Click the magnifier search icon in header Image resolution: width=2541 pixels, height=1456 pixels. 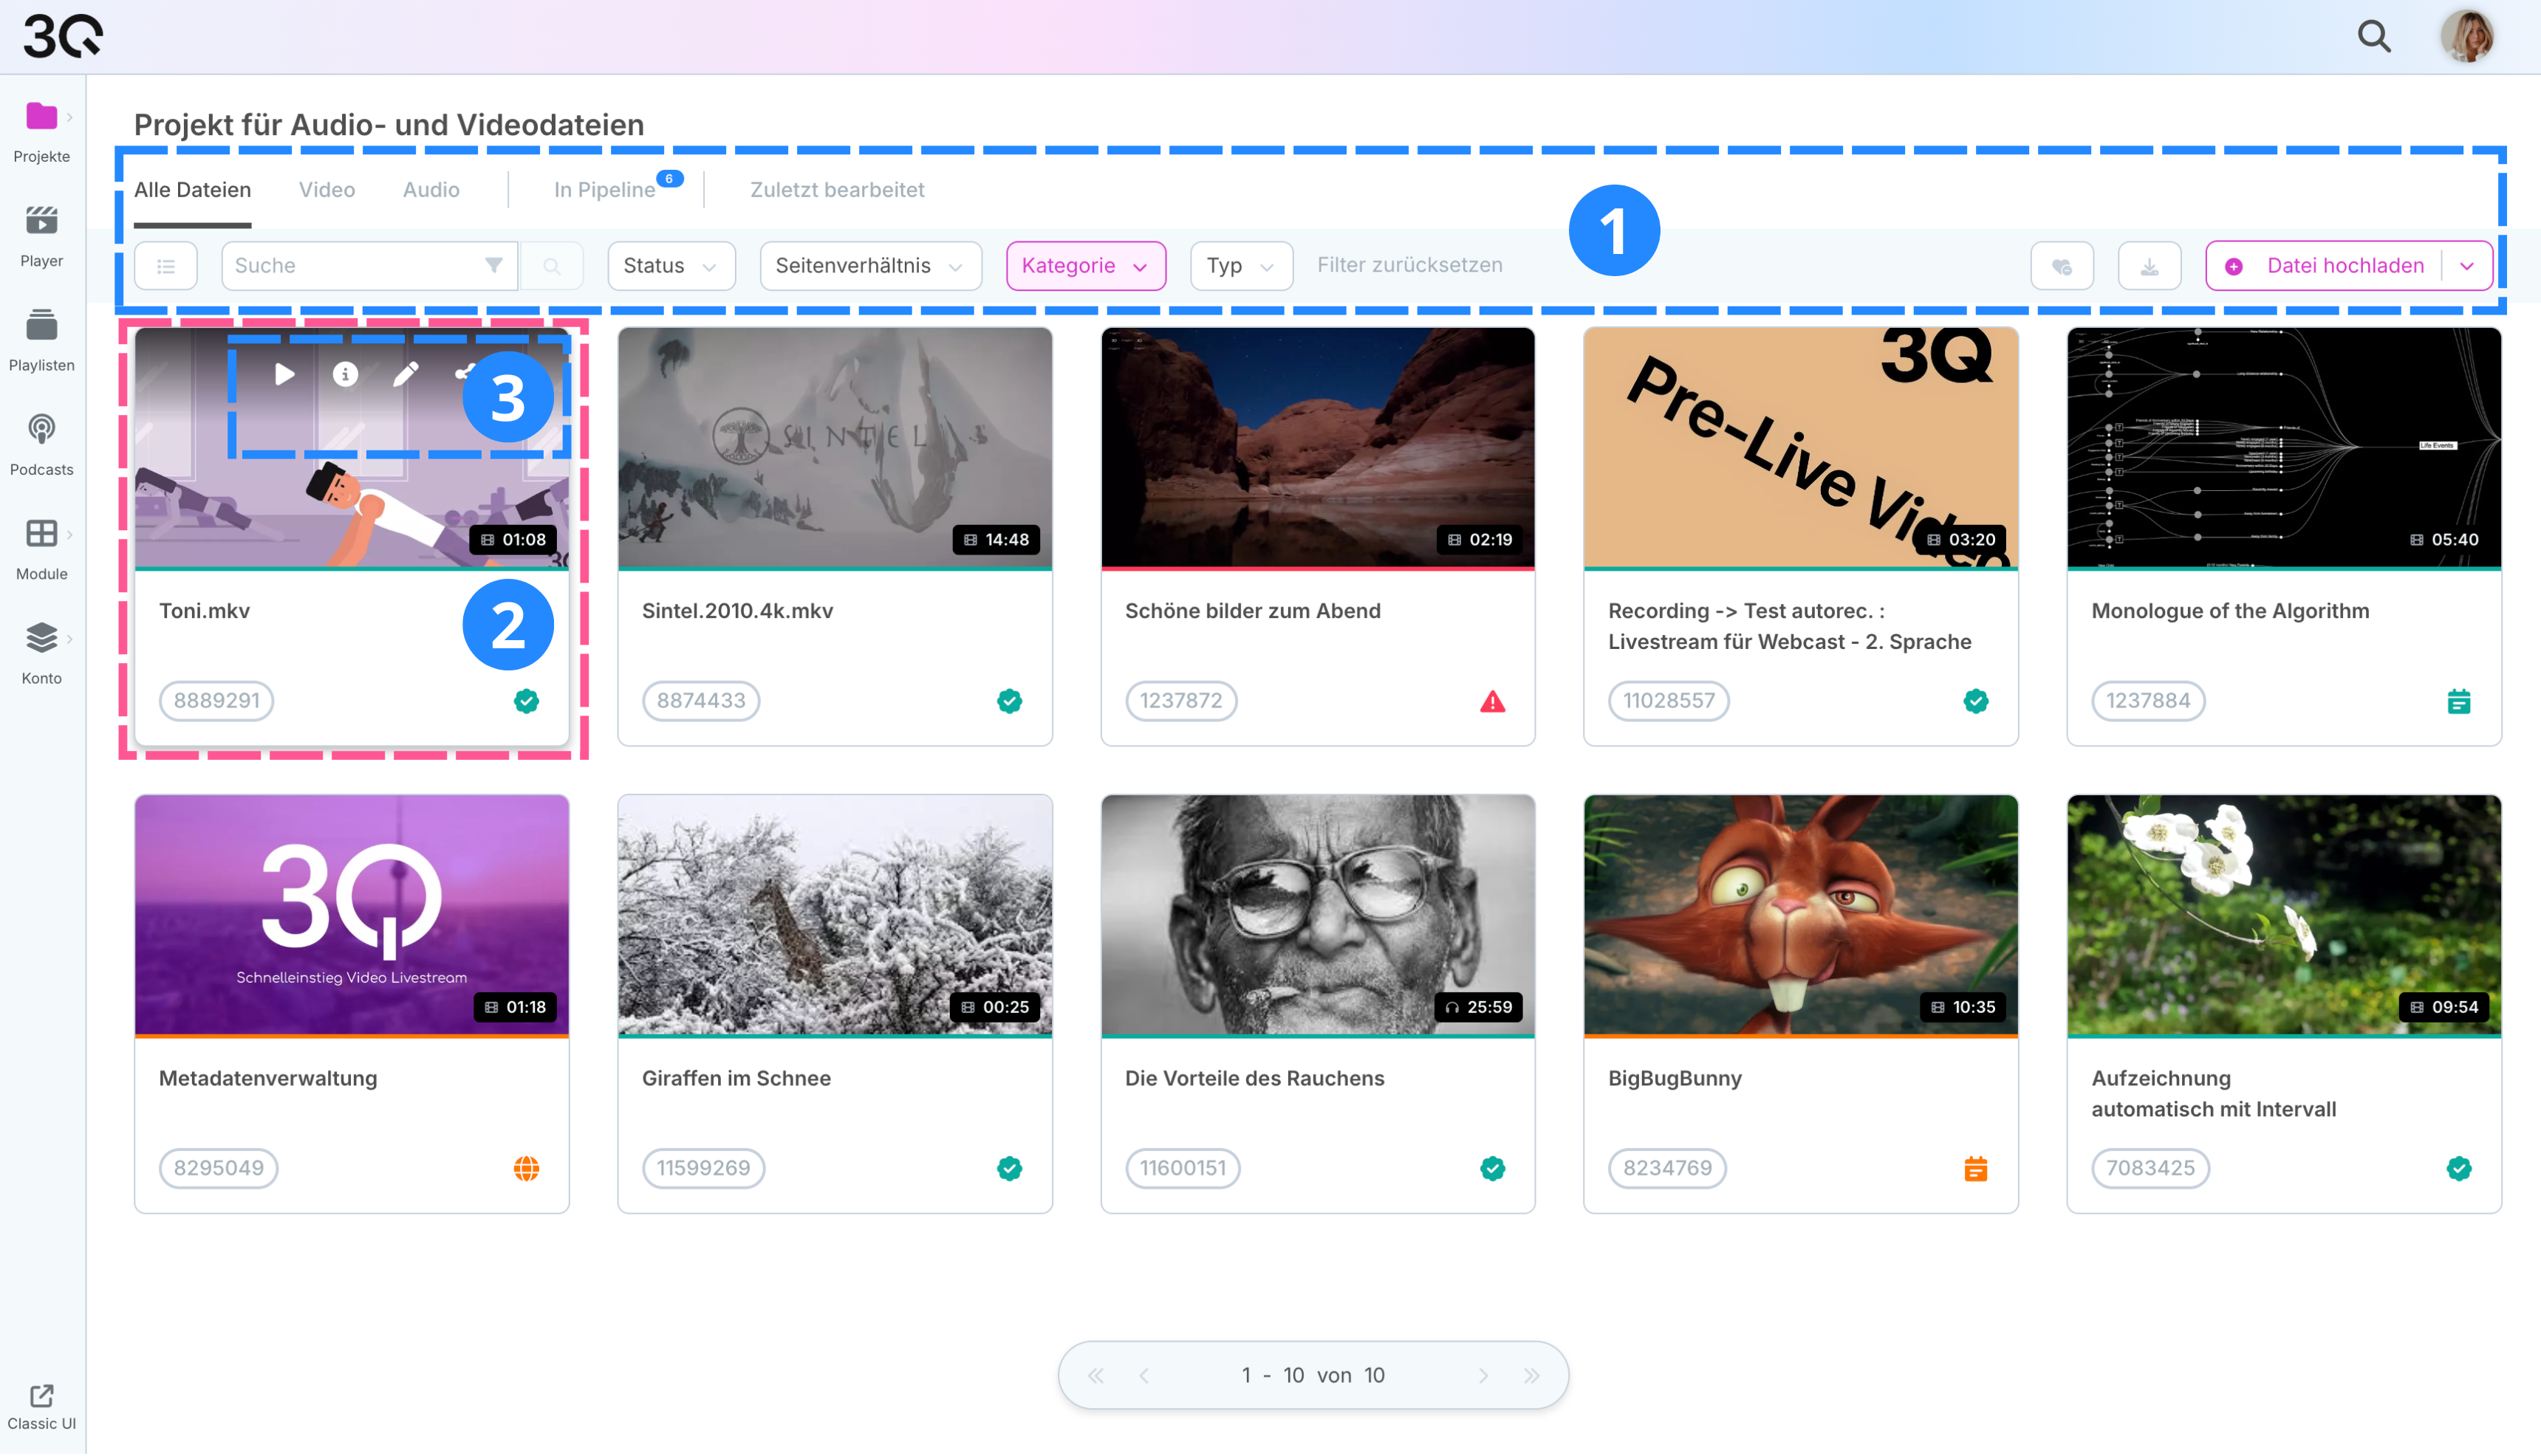click(x=2373, y=37)
